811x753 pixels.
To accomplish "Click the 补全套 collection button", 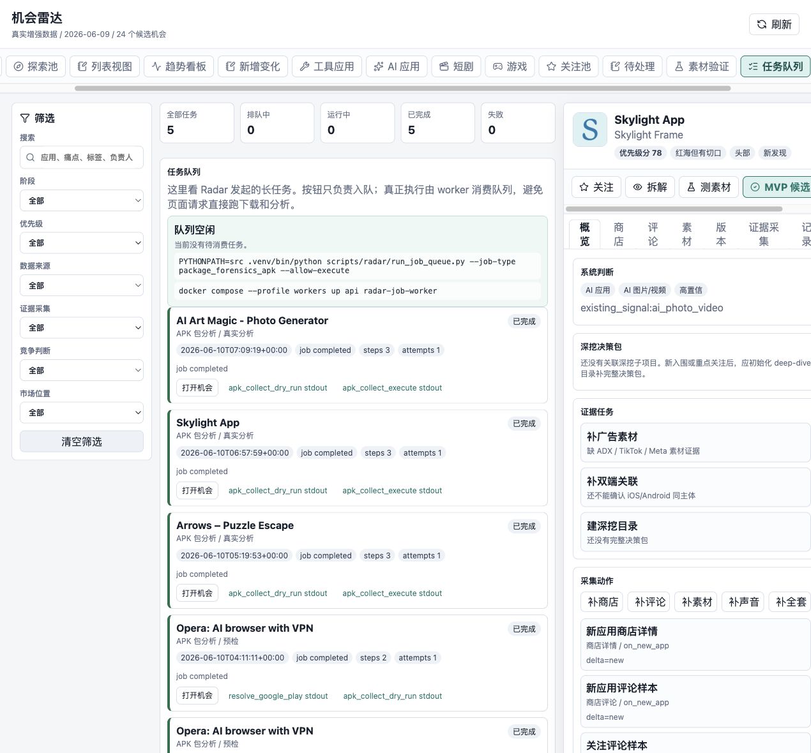I will [791, 602].
